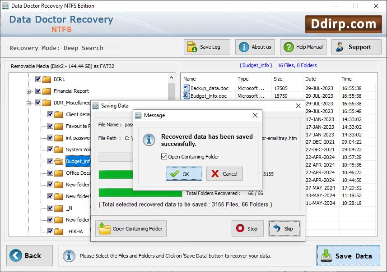This screenshot has width=387, height=272.
Task: Close the Message dialog
Action: click(255, 115)
